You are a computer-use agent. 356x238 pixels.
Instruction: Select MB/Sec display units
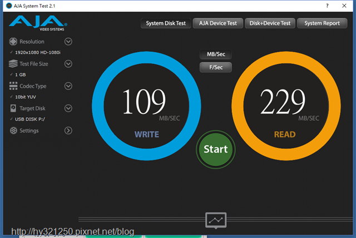pos(216,54)
